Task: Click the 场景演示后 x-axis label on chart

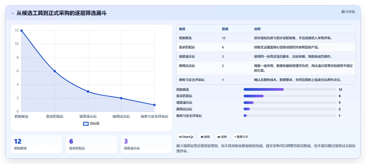Action: [x=88, y=116]
